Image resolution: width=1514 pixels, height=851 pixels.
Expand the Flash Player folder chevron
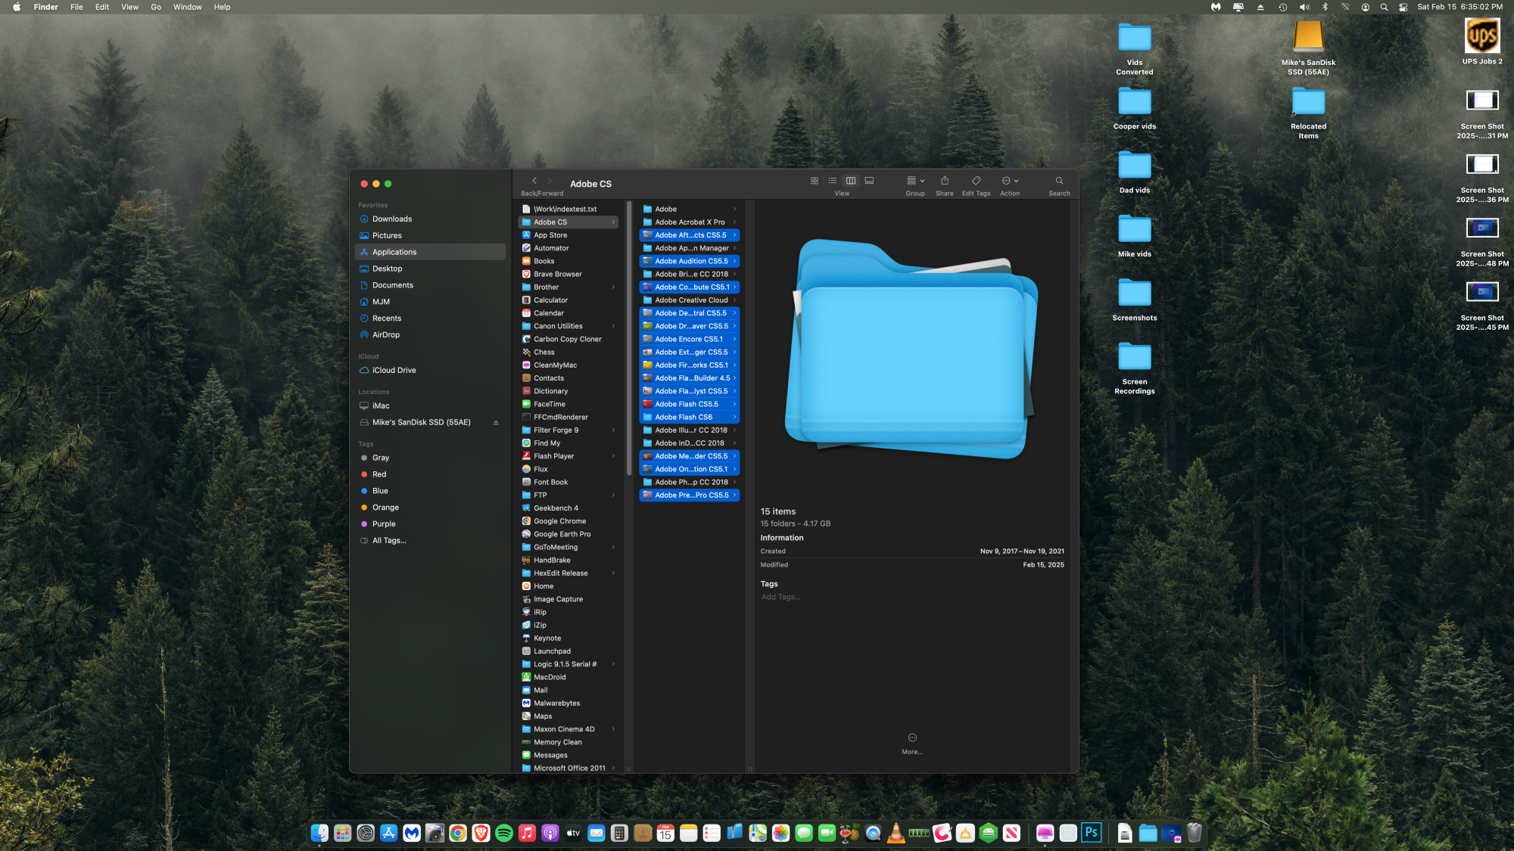click(x=613, y=456)
